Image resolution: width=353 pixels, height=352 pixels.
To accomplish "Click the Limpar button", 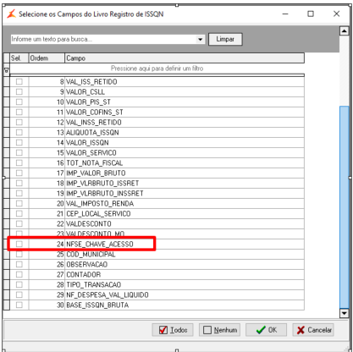I will tap(225, 39).
